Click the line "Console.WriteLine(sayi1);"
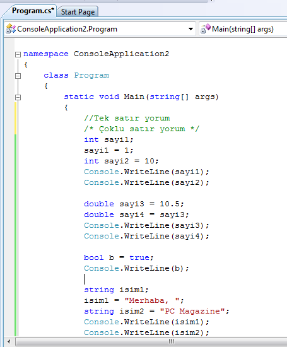This screenshot has height=347, width=287. tap(146, 172)
